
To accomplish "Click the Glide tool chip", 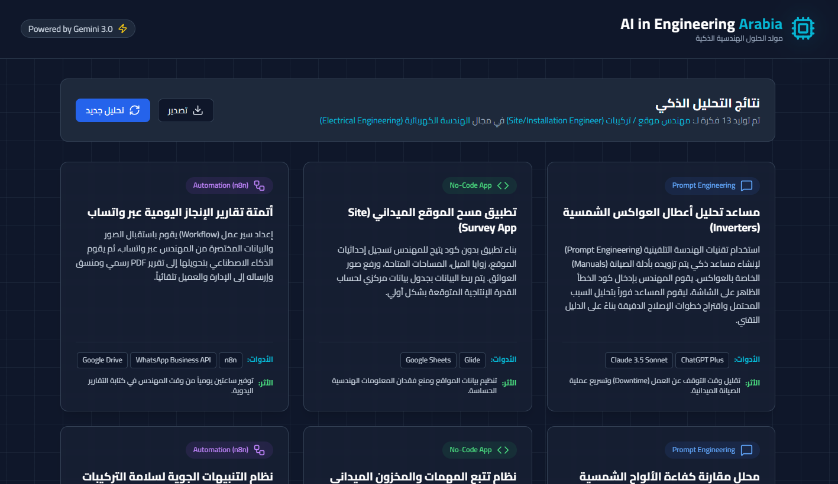I will (472, 360).
